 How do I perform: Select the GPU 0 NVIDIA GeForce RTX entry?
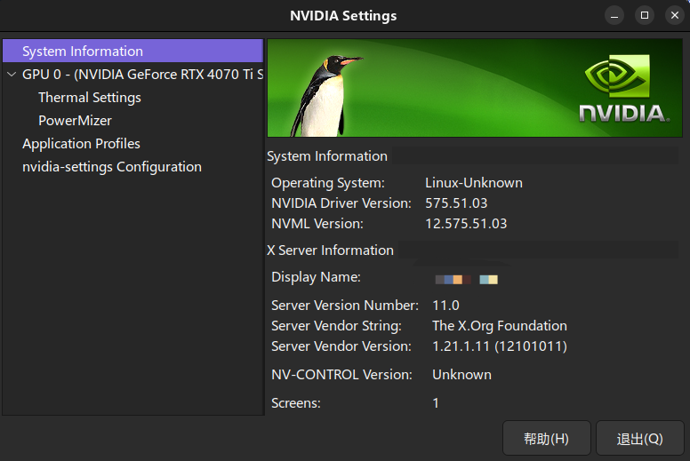click(142, 75)
